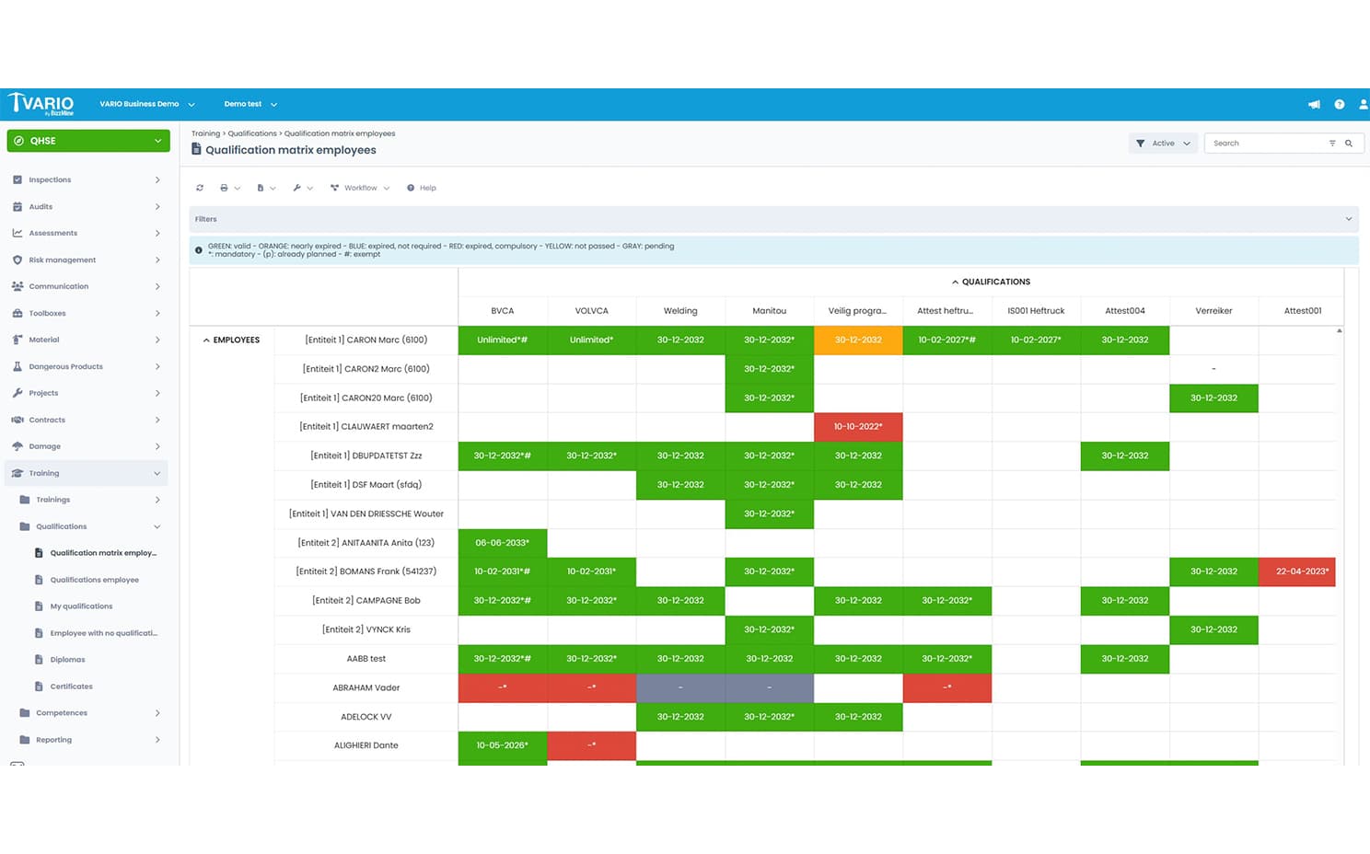This screenshot has width=1370, height=854.
Task: Click the magnifier icon in search box
Action: coord(1349,144)
